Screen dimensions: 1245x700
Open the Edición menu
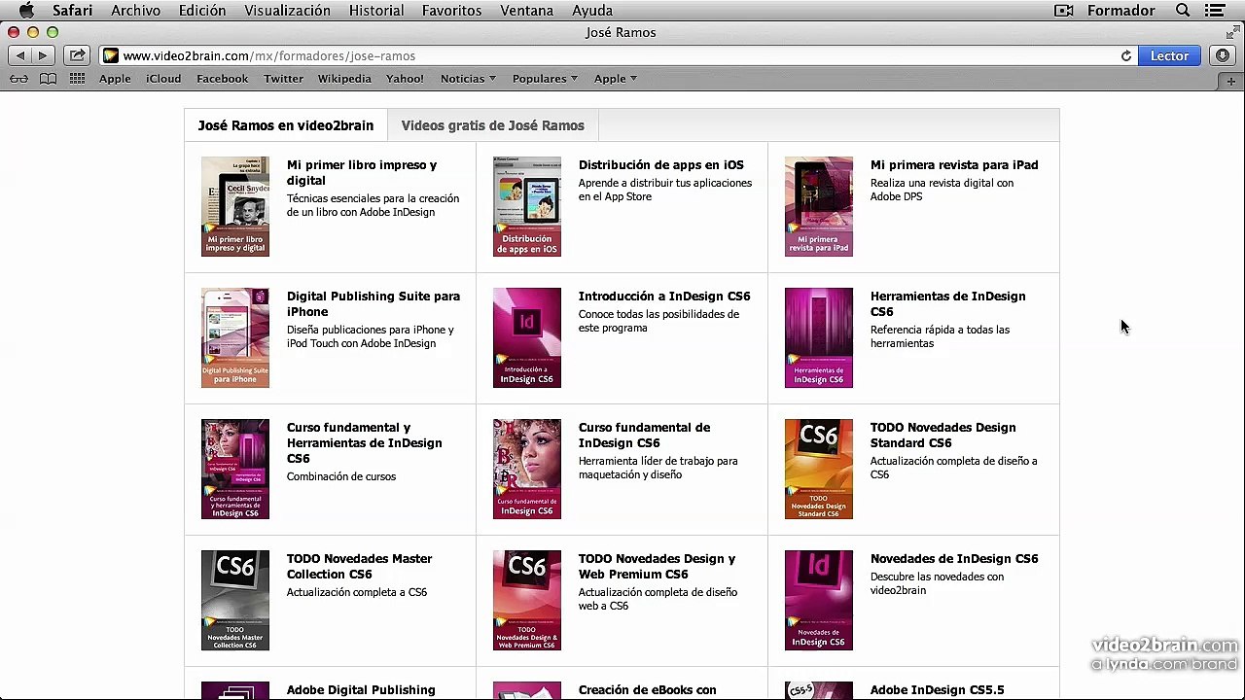pos(202,11)
